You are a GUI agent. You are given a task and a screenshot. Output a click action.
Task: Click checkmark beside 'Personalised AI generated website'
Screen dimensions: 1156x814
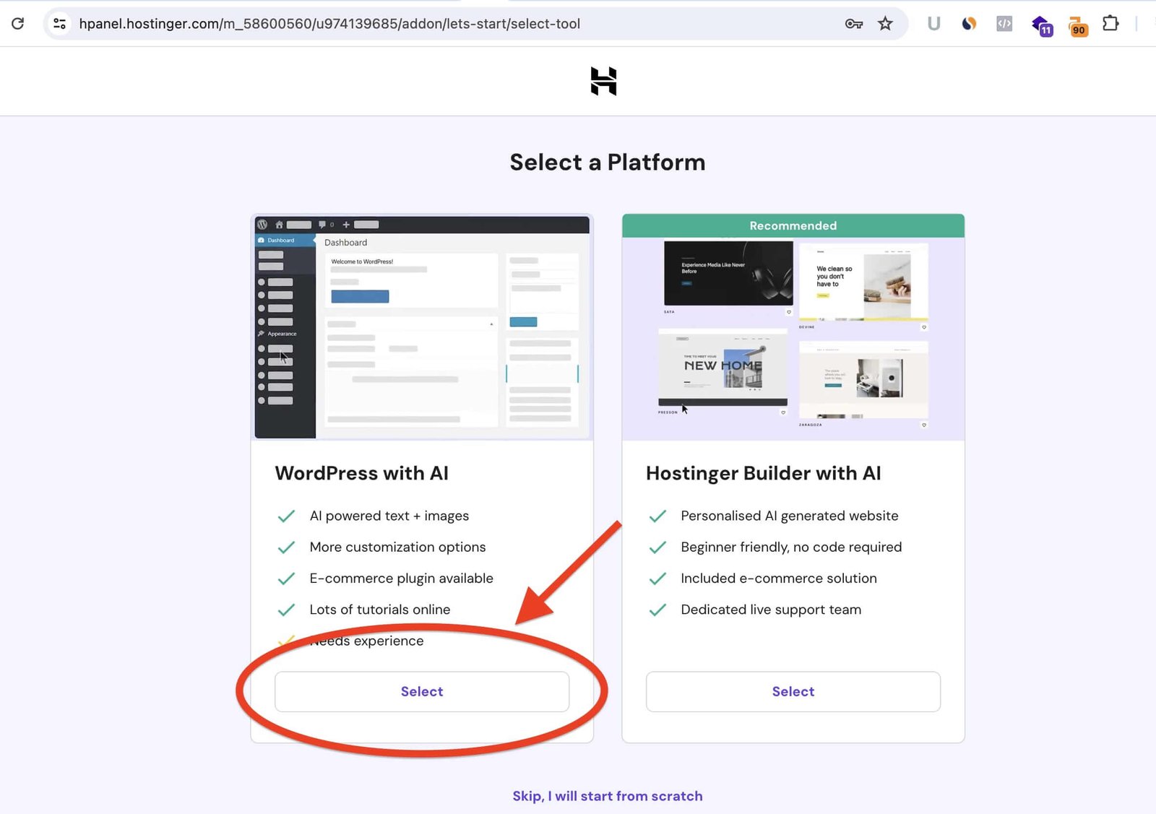pos(657,516)
